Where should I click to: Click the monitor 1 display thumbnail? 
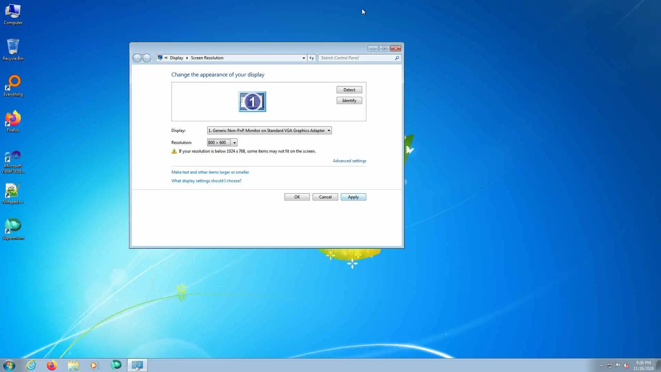click(252, 102)
